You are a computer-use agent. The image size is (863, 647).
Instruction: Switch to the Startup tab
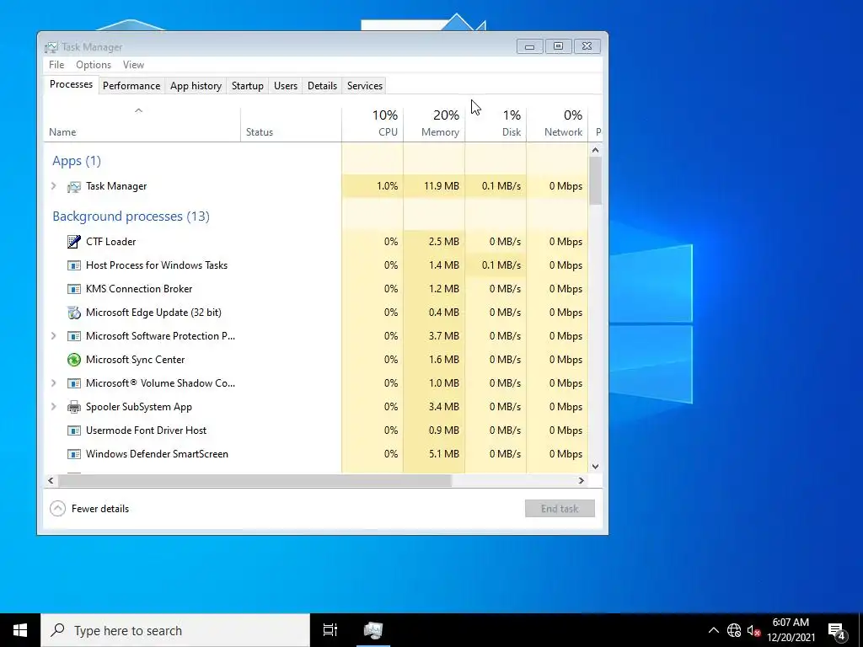(x=247, y=86)
